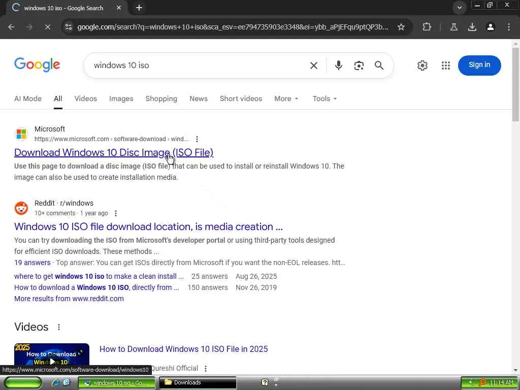520x390 pixels.
Task: Click the system tray clock
Action: [x=501, y=383]
